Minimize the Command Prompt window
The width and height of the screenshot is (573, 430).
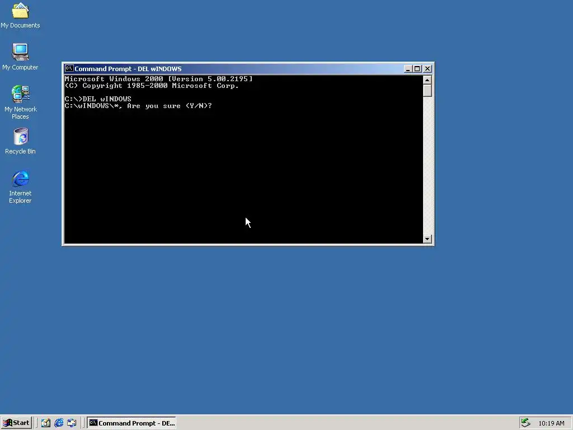click(x=408, y=69)
